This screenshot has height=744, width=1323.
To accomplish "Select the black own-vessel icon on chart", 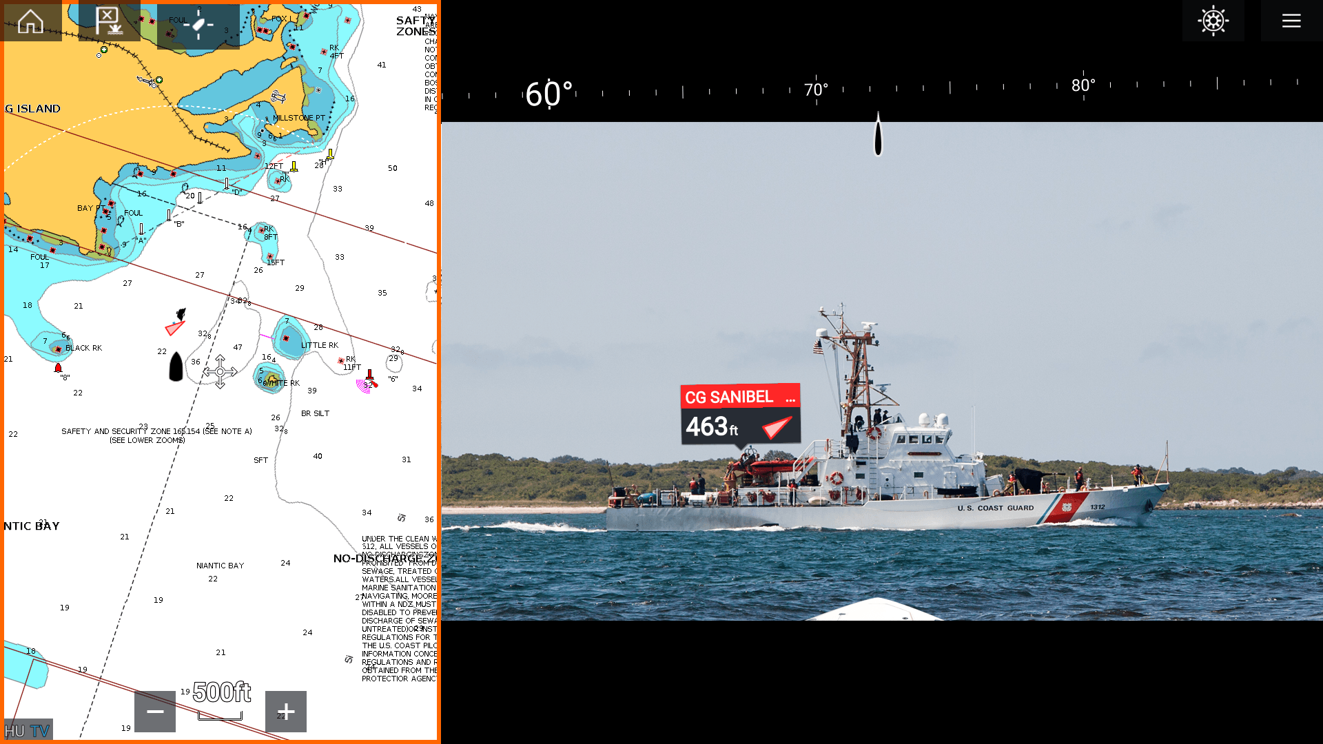I will (176, 366).
